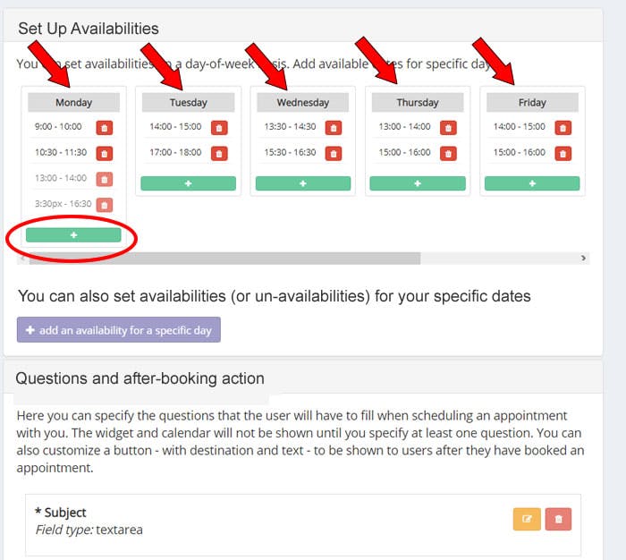Remove Tuesday 17:00 - 18:00 slot
This screenshot has width=626, height=560.
click(x=219, y=153)
